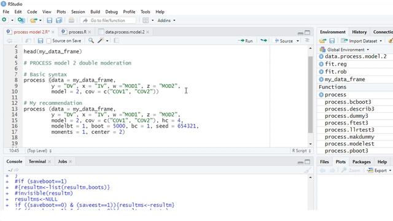Viewport: 393px width, 221px height.
Task: Close the data.process.model.2 tab
Action: pyautogui.click(x=148, y=32)
